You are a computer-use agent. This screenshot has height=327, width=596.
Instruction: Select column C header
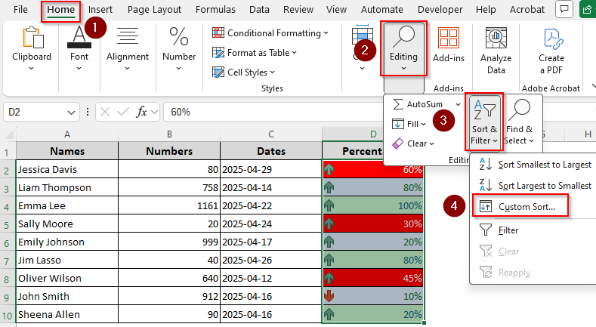271,134
